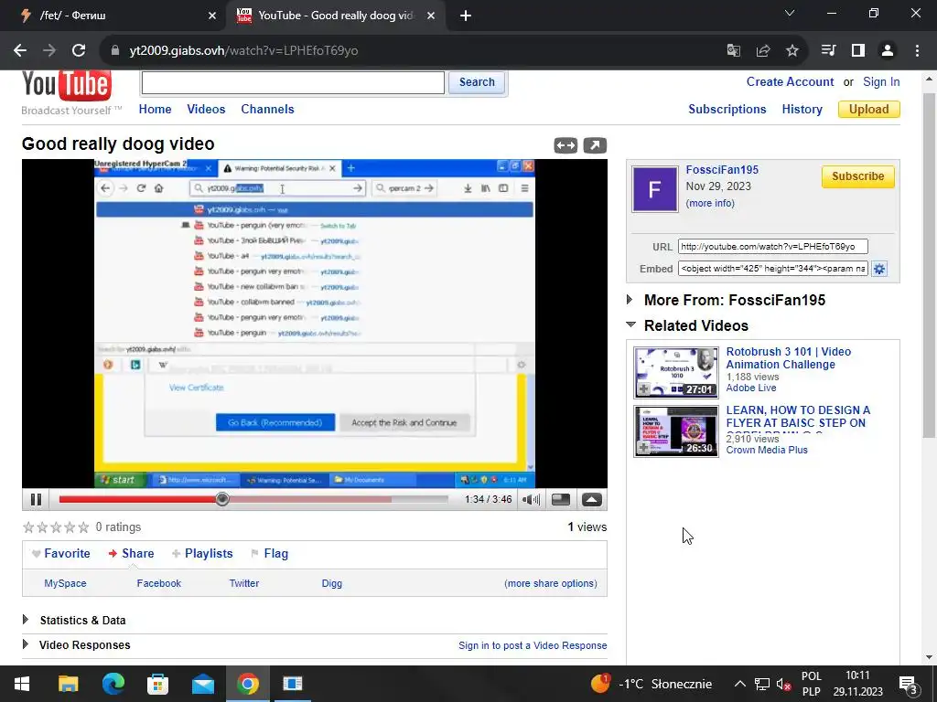
Task: Open the player pop-up arrow menu
Action: tap(592, 500)
